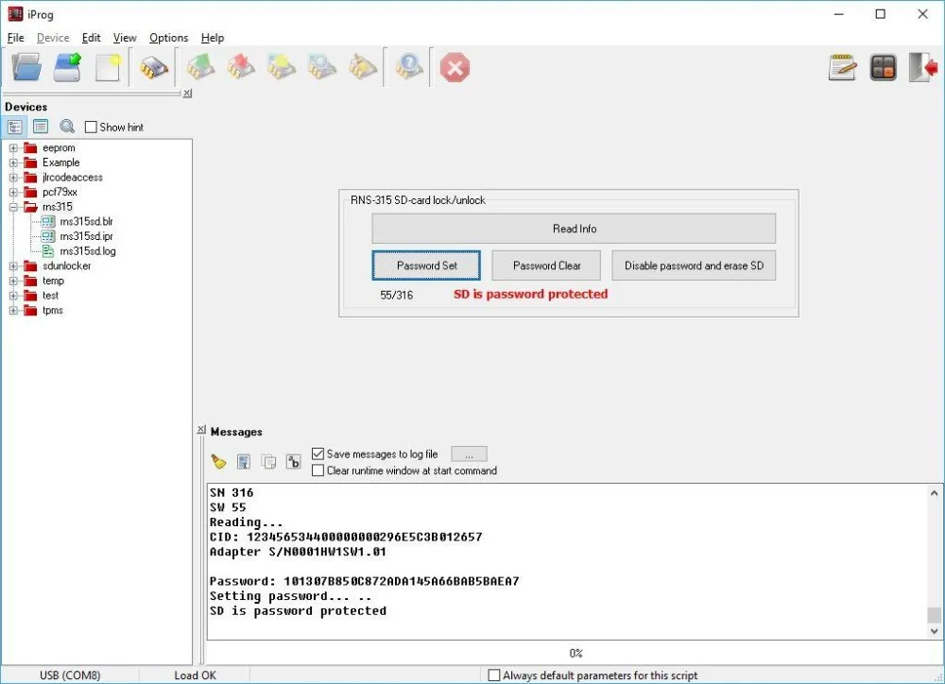Open the File menu
Screen dimensions: 945x684
click(16, 38)
